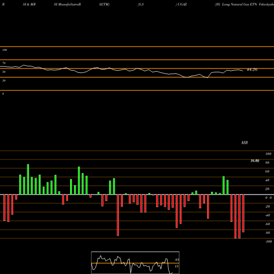The height and width of the screenshot is (274, 274).
Task: Click the 85 label in mini chart
Action: [176, 260]
